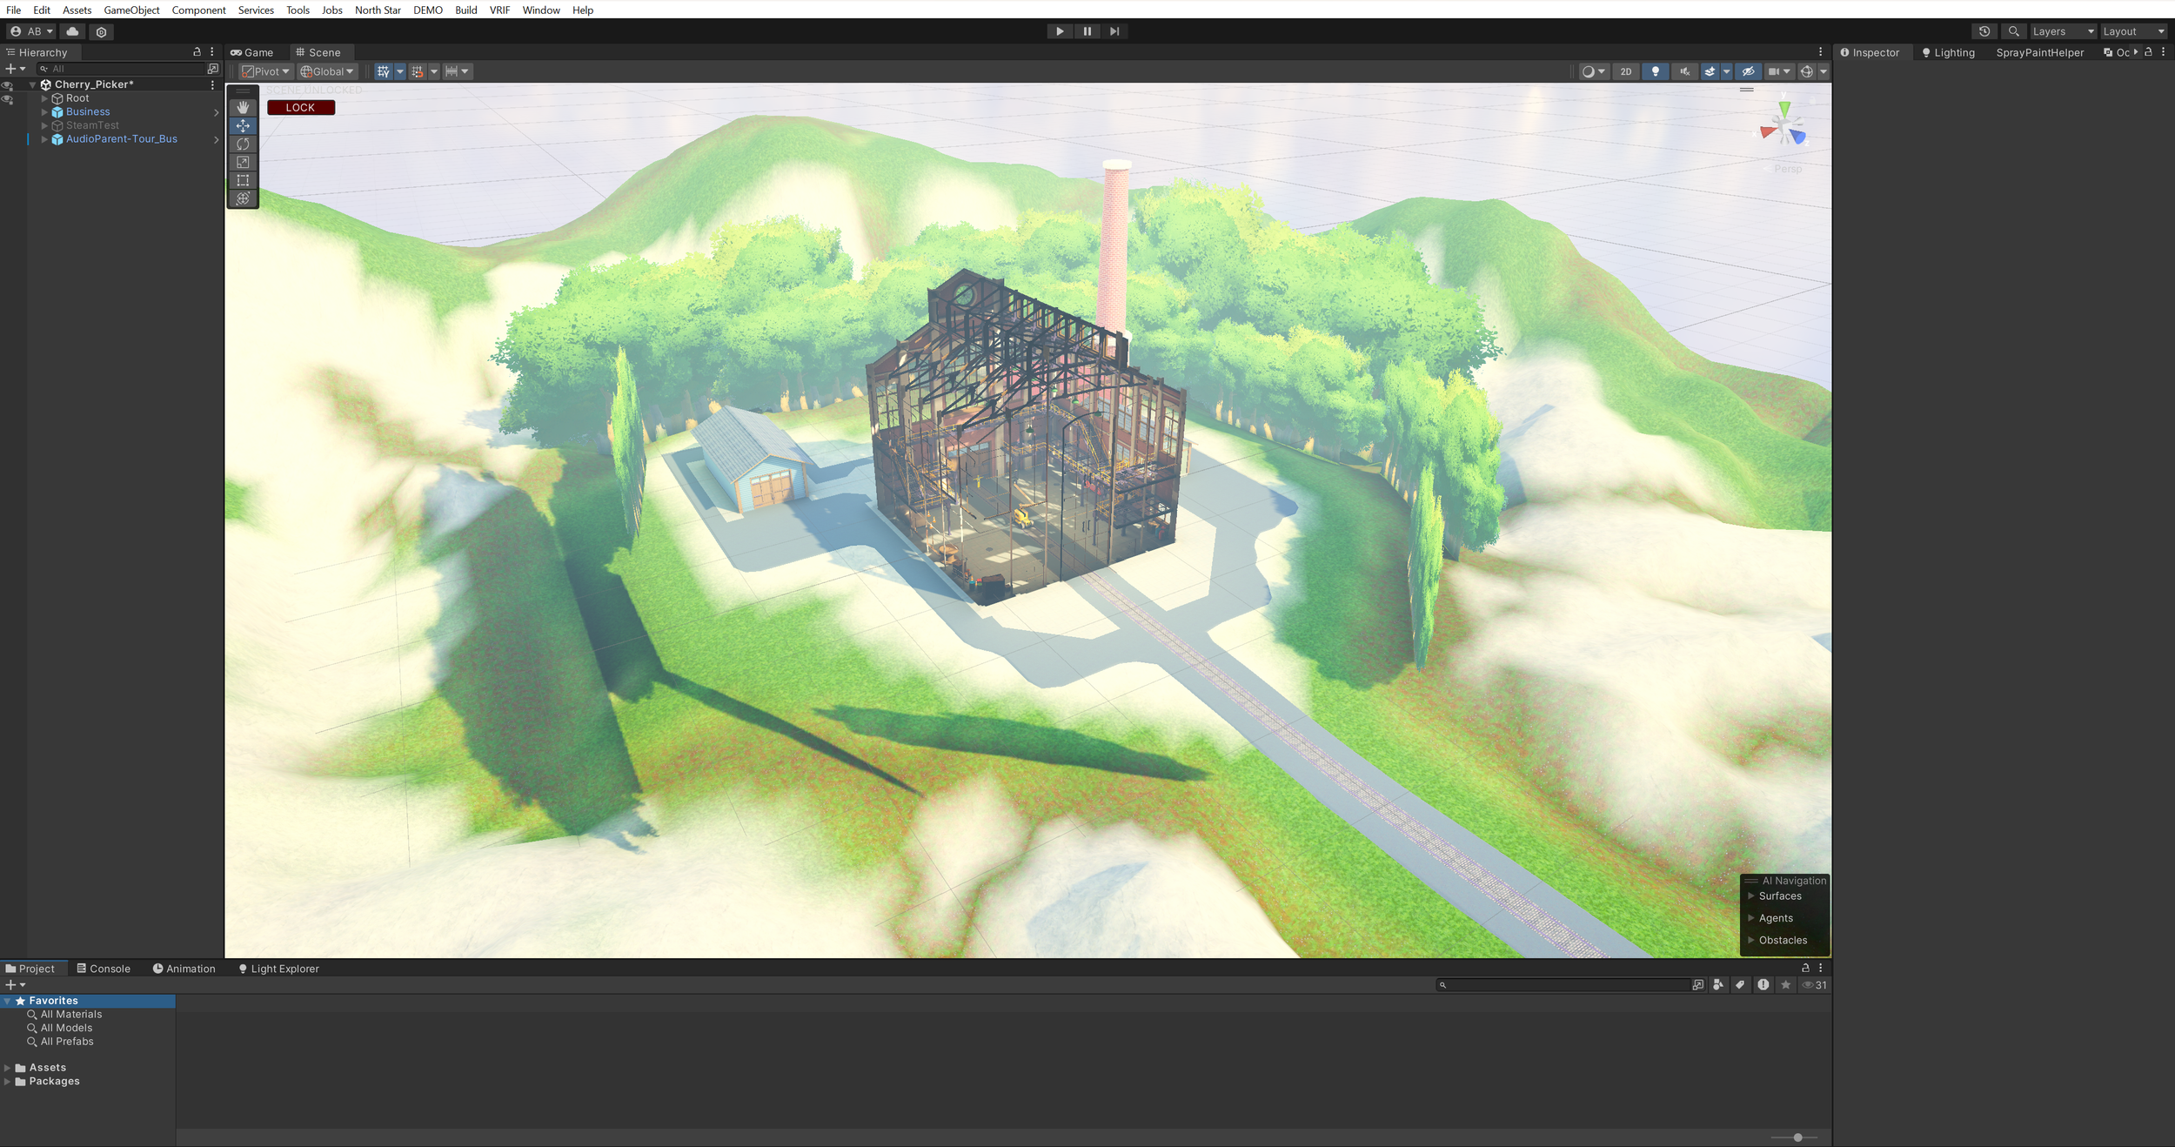Click the scene camera settings icon

click(1773, 71)
